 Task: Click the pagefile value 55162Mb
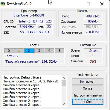(93, 27)
